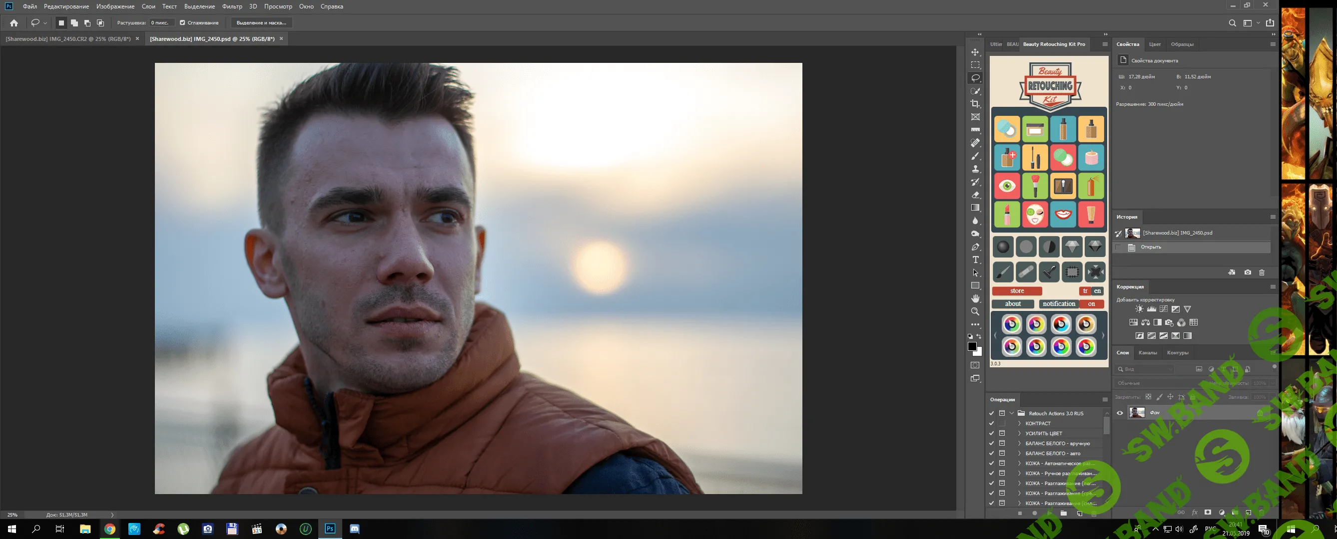Select the Zoom magnifier tool
Viewport: 1337px width, 539px height.
pos(975,311)
